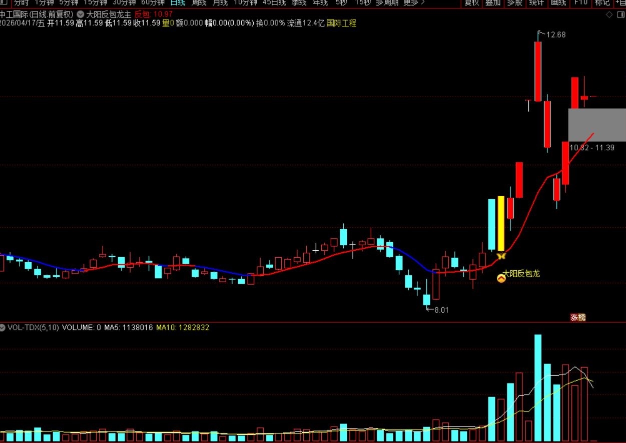Toggle the side panel icon at chart top-right
Viewport: 626px width, 443px height.
pos(620,15)
